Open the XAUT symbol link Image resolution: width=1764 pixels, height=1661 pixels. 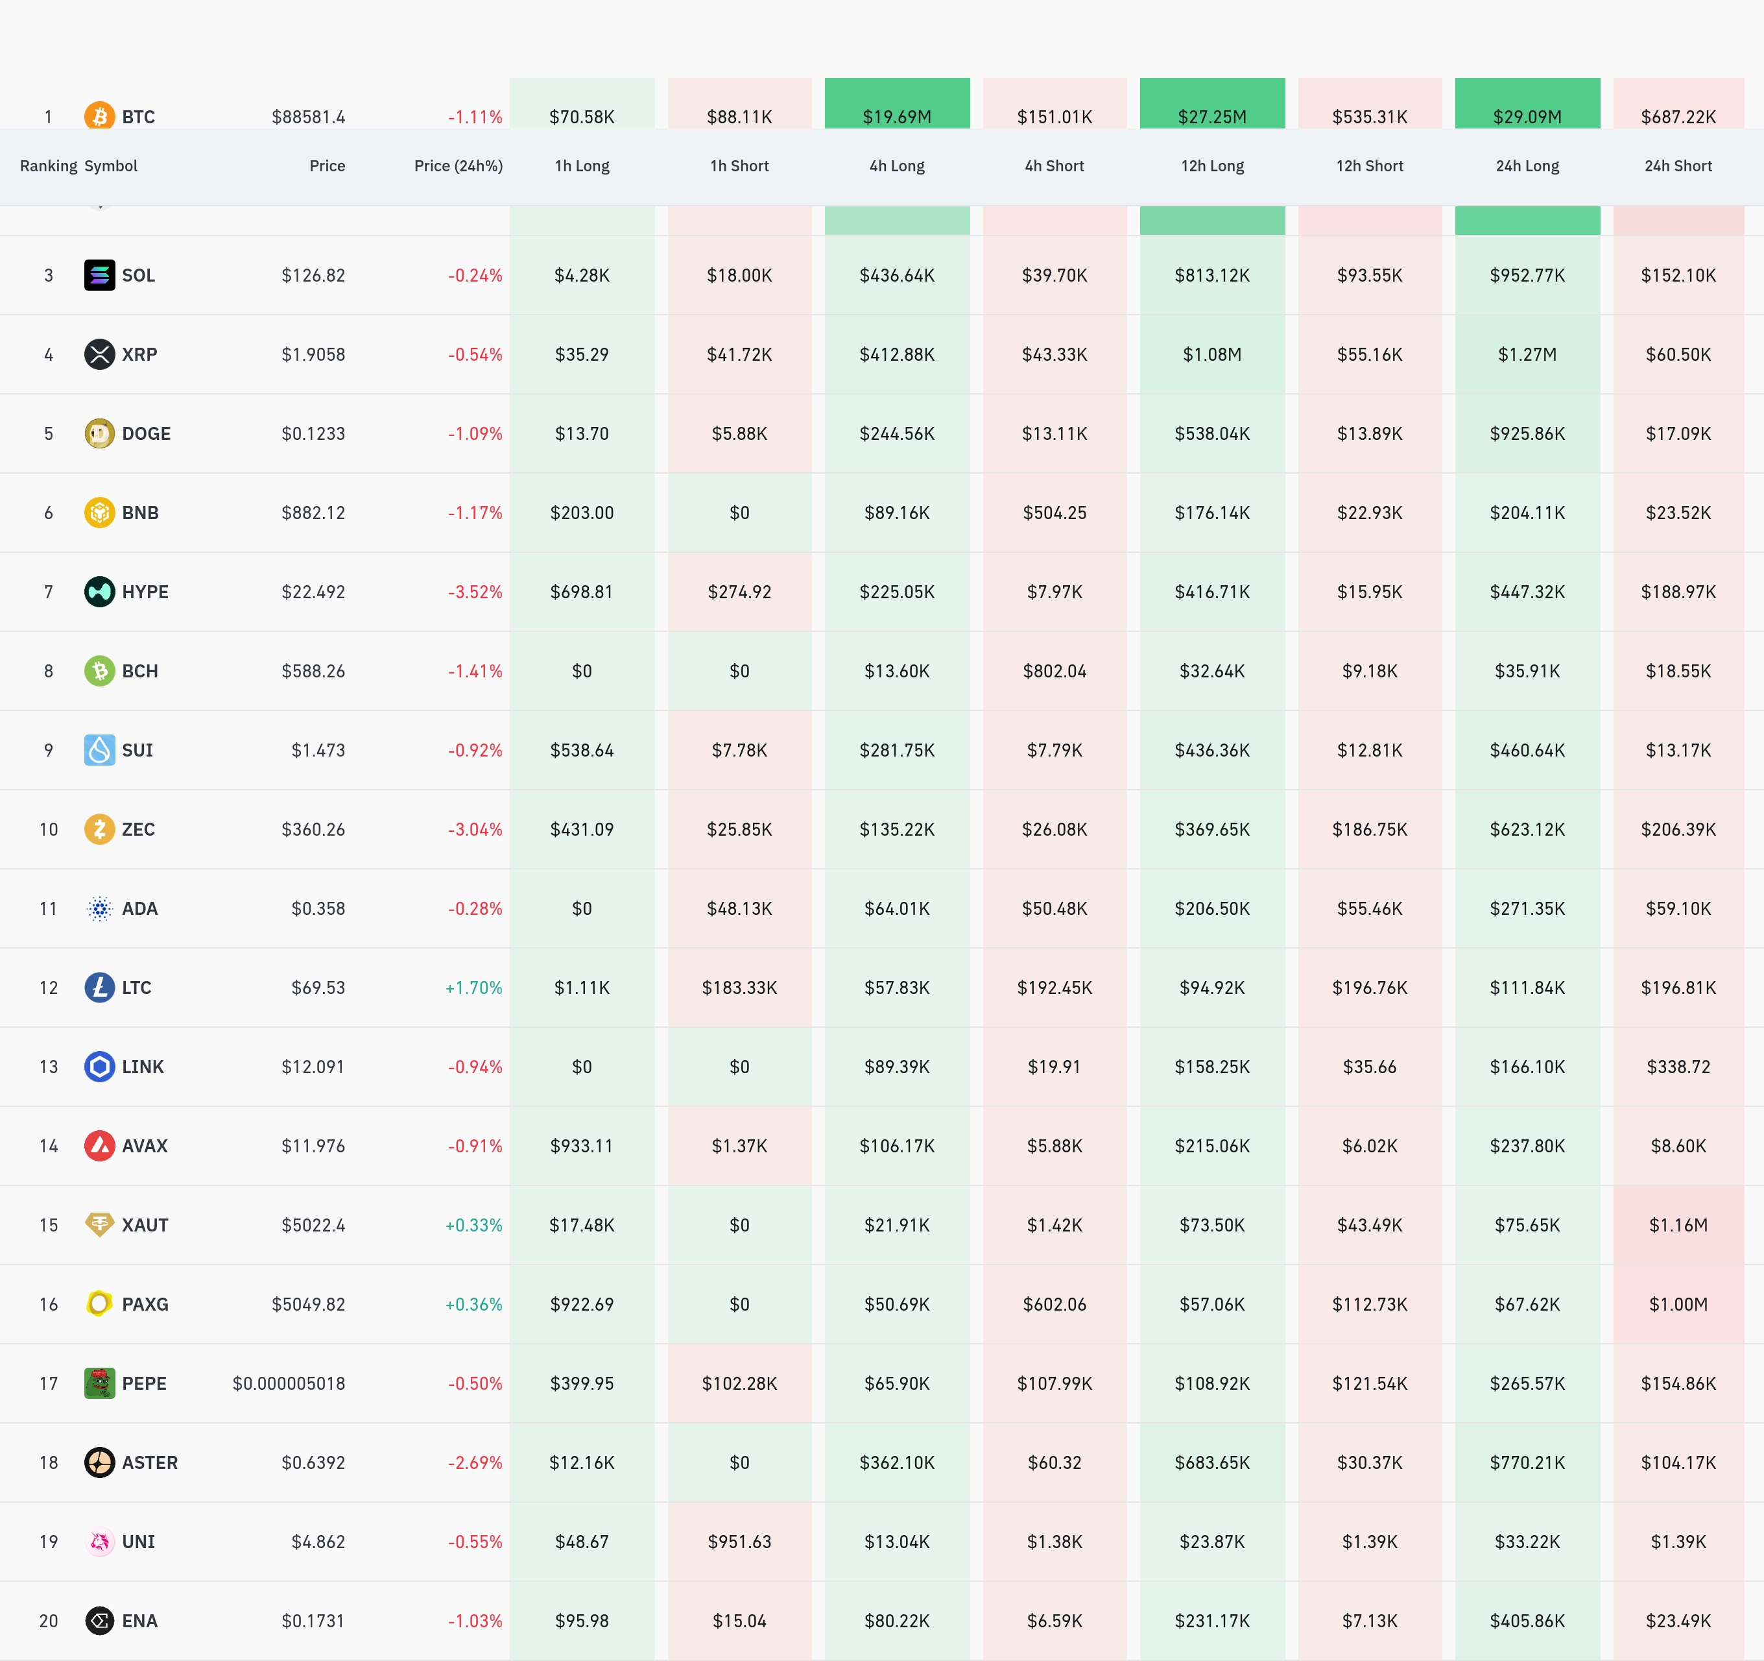point(145,1225)
